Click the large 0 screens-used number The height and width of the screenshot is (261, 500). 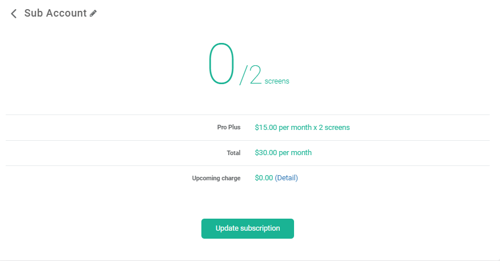[221, 64]
